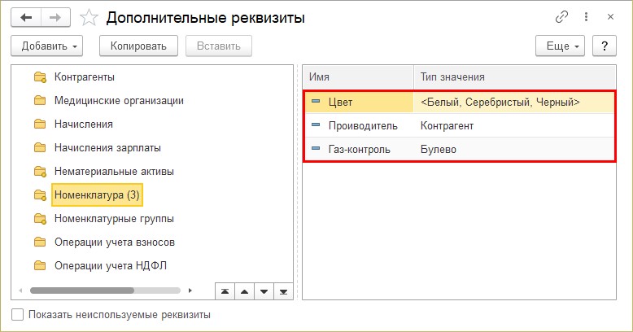
Task: Sort by 'Тип значения' column header
Action: (452, 77)
